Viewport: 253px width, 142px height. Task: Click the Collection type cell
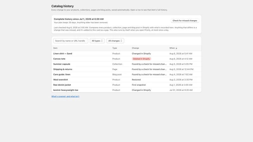pyautogui.click(x=117, y=64)
